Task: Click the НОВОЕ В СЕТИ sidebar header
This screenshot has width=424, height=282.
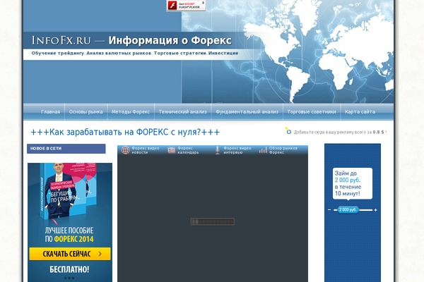Action: point(66,149)
